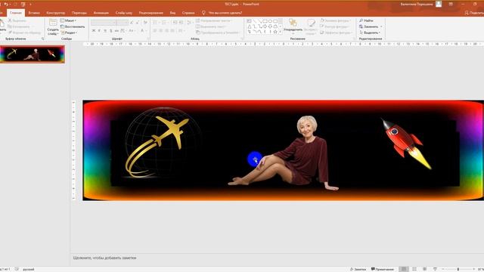Screen dimensions: 484x272
Task: Click the русский language indicator
Action: point(29,269)
